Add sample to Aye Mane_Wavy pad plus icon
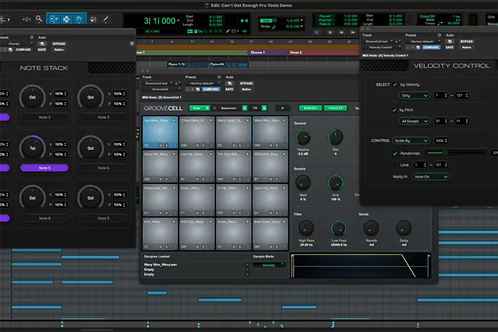Viewport: 498px width, 332px height. [174, 120]
